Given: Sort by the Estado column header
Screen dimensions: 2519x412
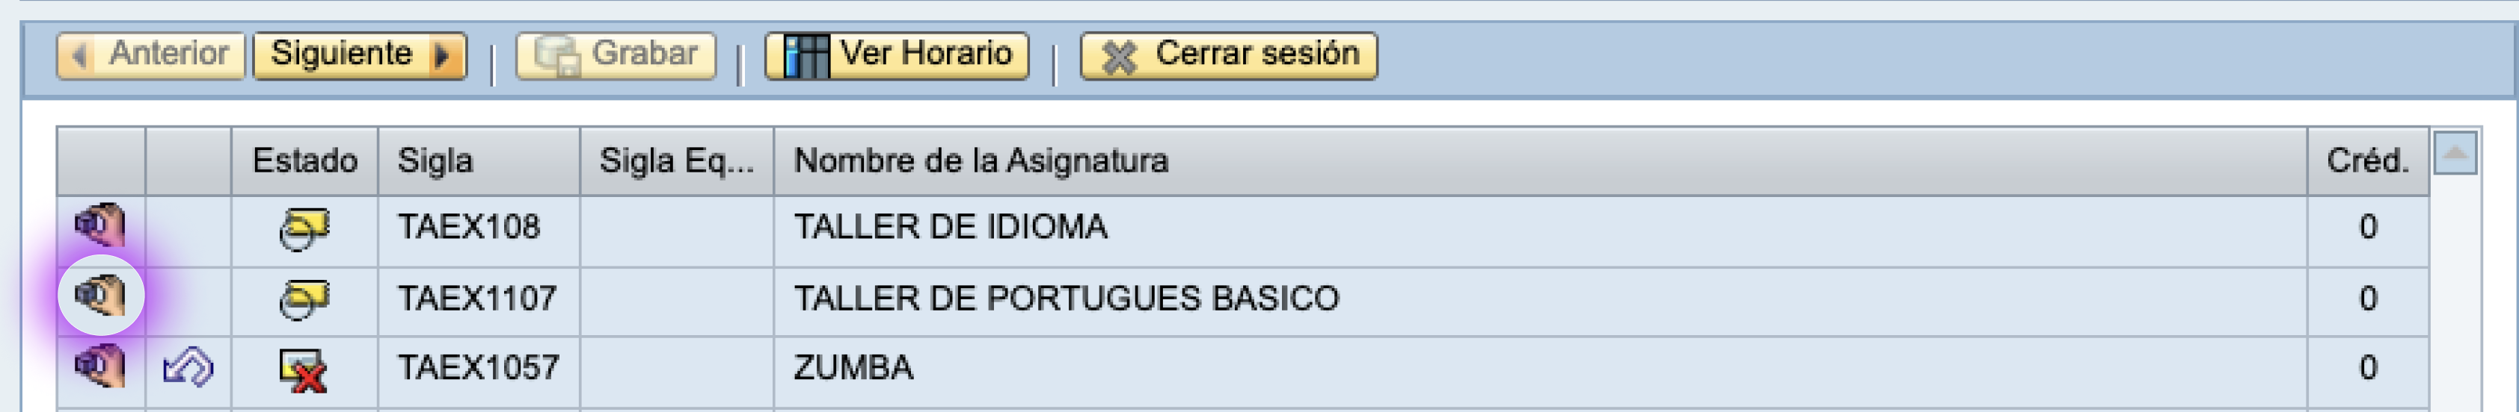Looking at the screenshot, I should [x=305, y=161].
